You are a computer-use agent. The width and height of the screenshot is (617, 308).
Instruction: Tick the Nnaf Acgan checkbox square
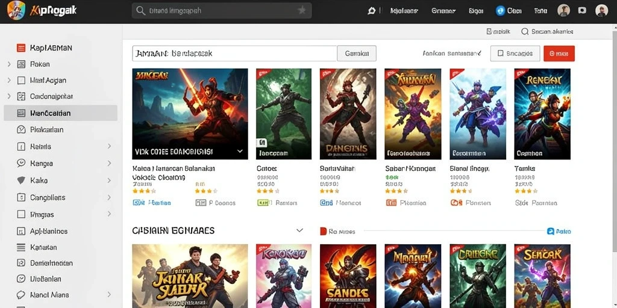21,81
